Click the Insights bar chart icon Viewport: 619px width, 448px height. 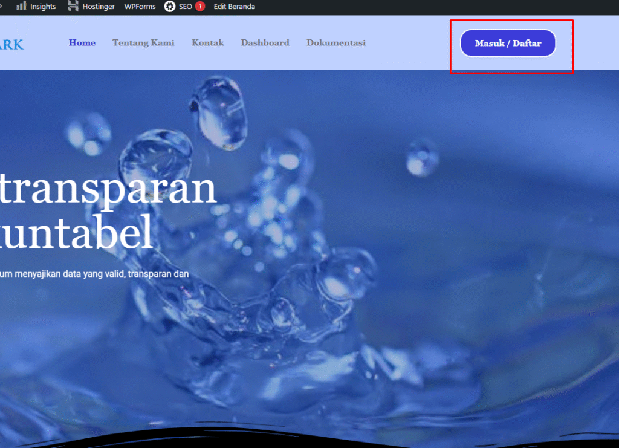pyautogui.click(x=21, y=7)
